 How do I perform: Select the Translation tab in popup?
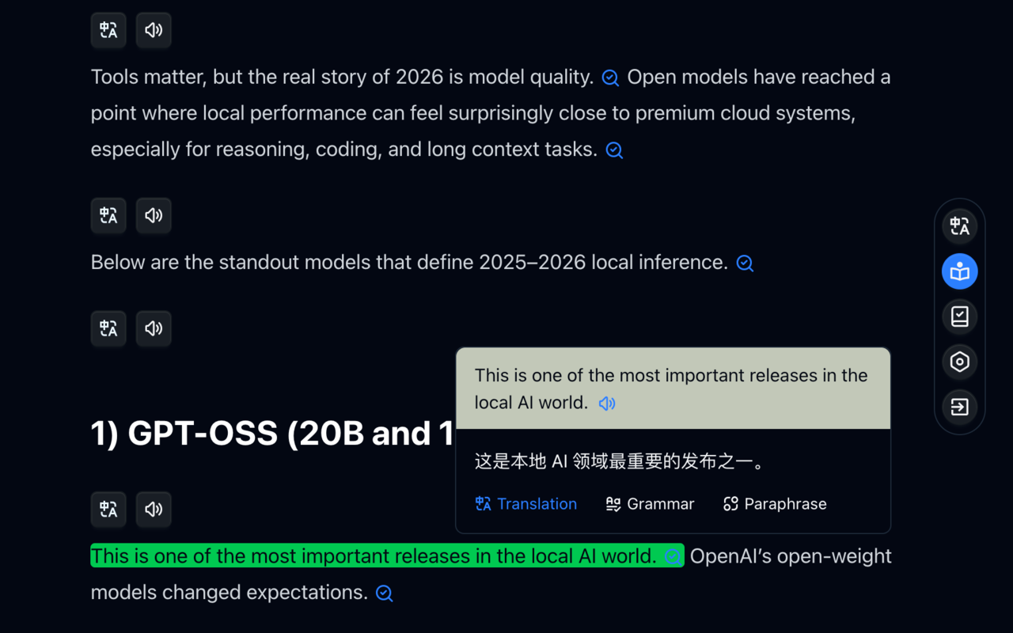[x=526, y=504]
